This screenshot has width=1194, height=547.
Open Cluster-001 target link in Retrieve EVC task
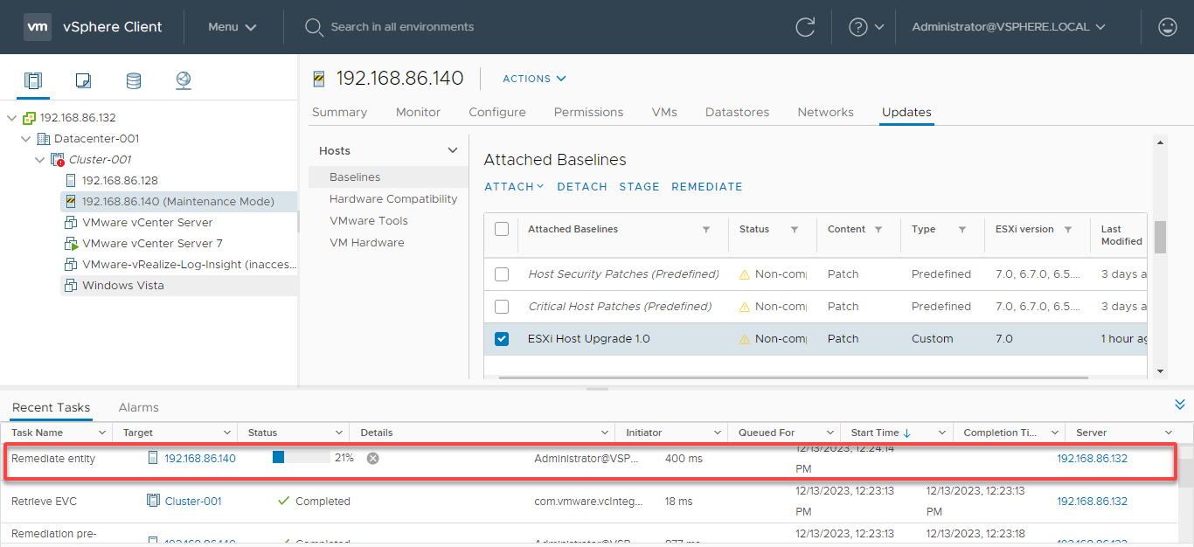pyautogui.click(x=193, y=501)
